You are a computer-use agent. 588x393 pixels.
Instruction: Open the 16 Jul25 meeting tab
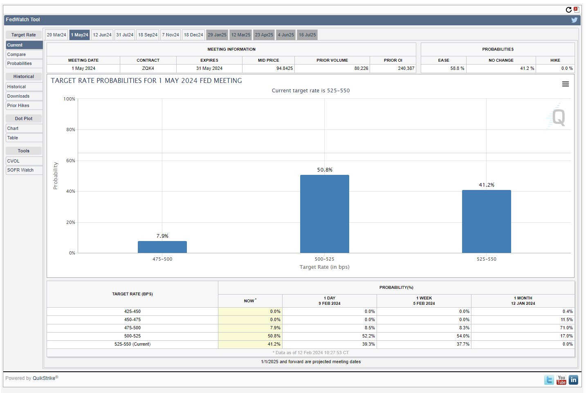(307, 35)
